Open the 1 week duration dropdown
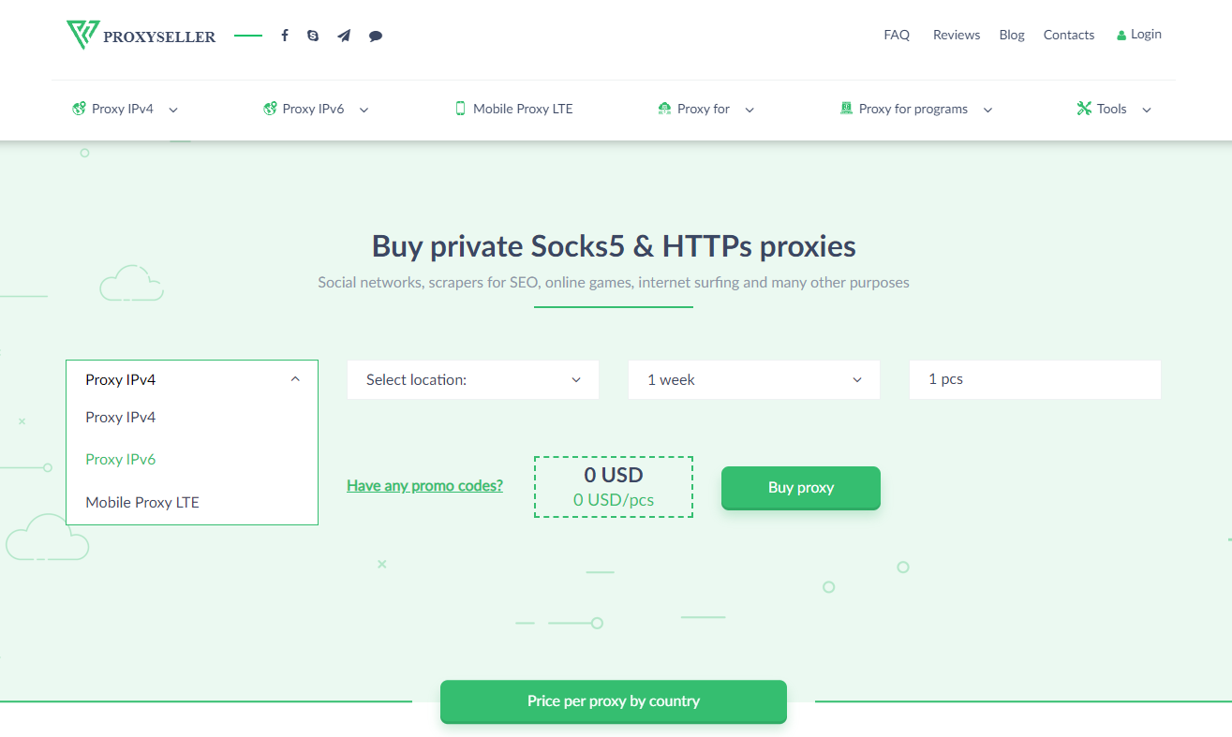The width and height of the screenshot is (1232, 737). [x=754, y=379]
